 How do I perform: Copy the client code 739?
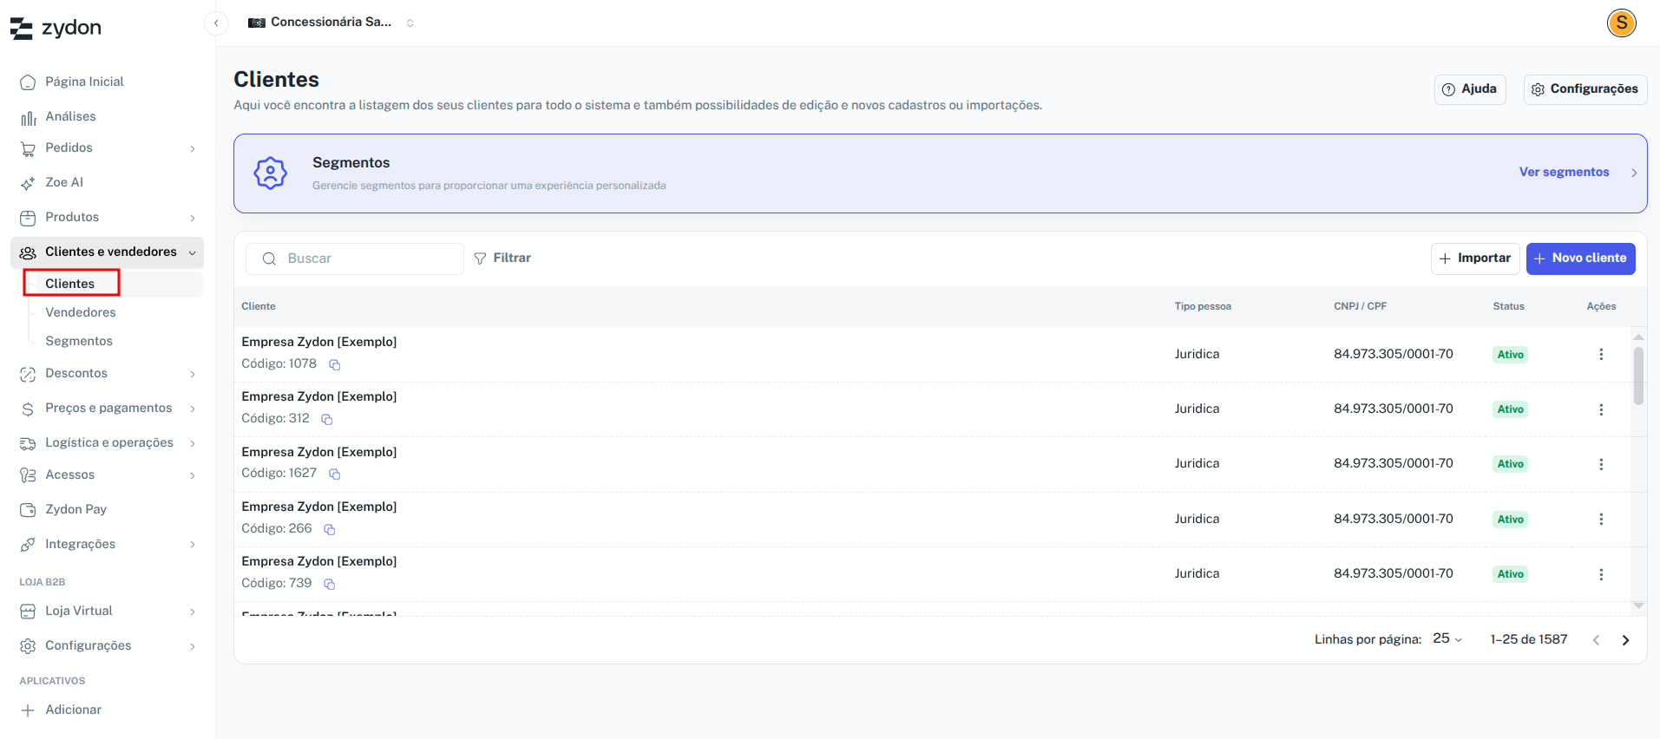coord(329,585)
